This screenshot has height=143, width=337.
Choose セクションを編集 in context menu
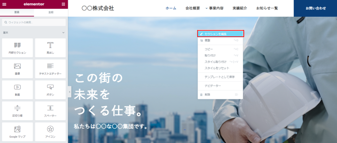[220, 34]
